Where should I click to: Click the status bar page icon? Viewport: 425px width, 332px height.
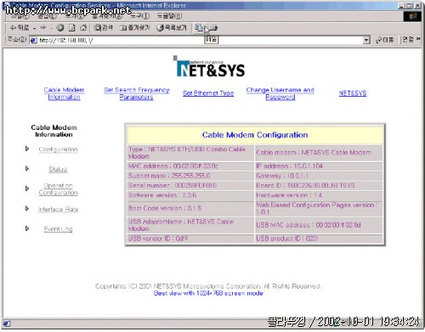(x=7, y=324)
